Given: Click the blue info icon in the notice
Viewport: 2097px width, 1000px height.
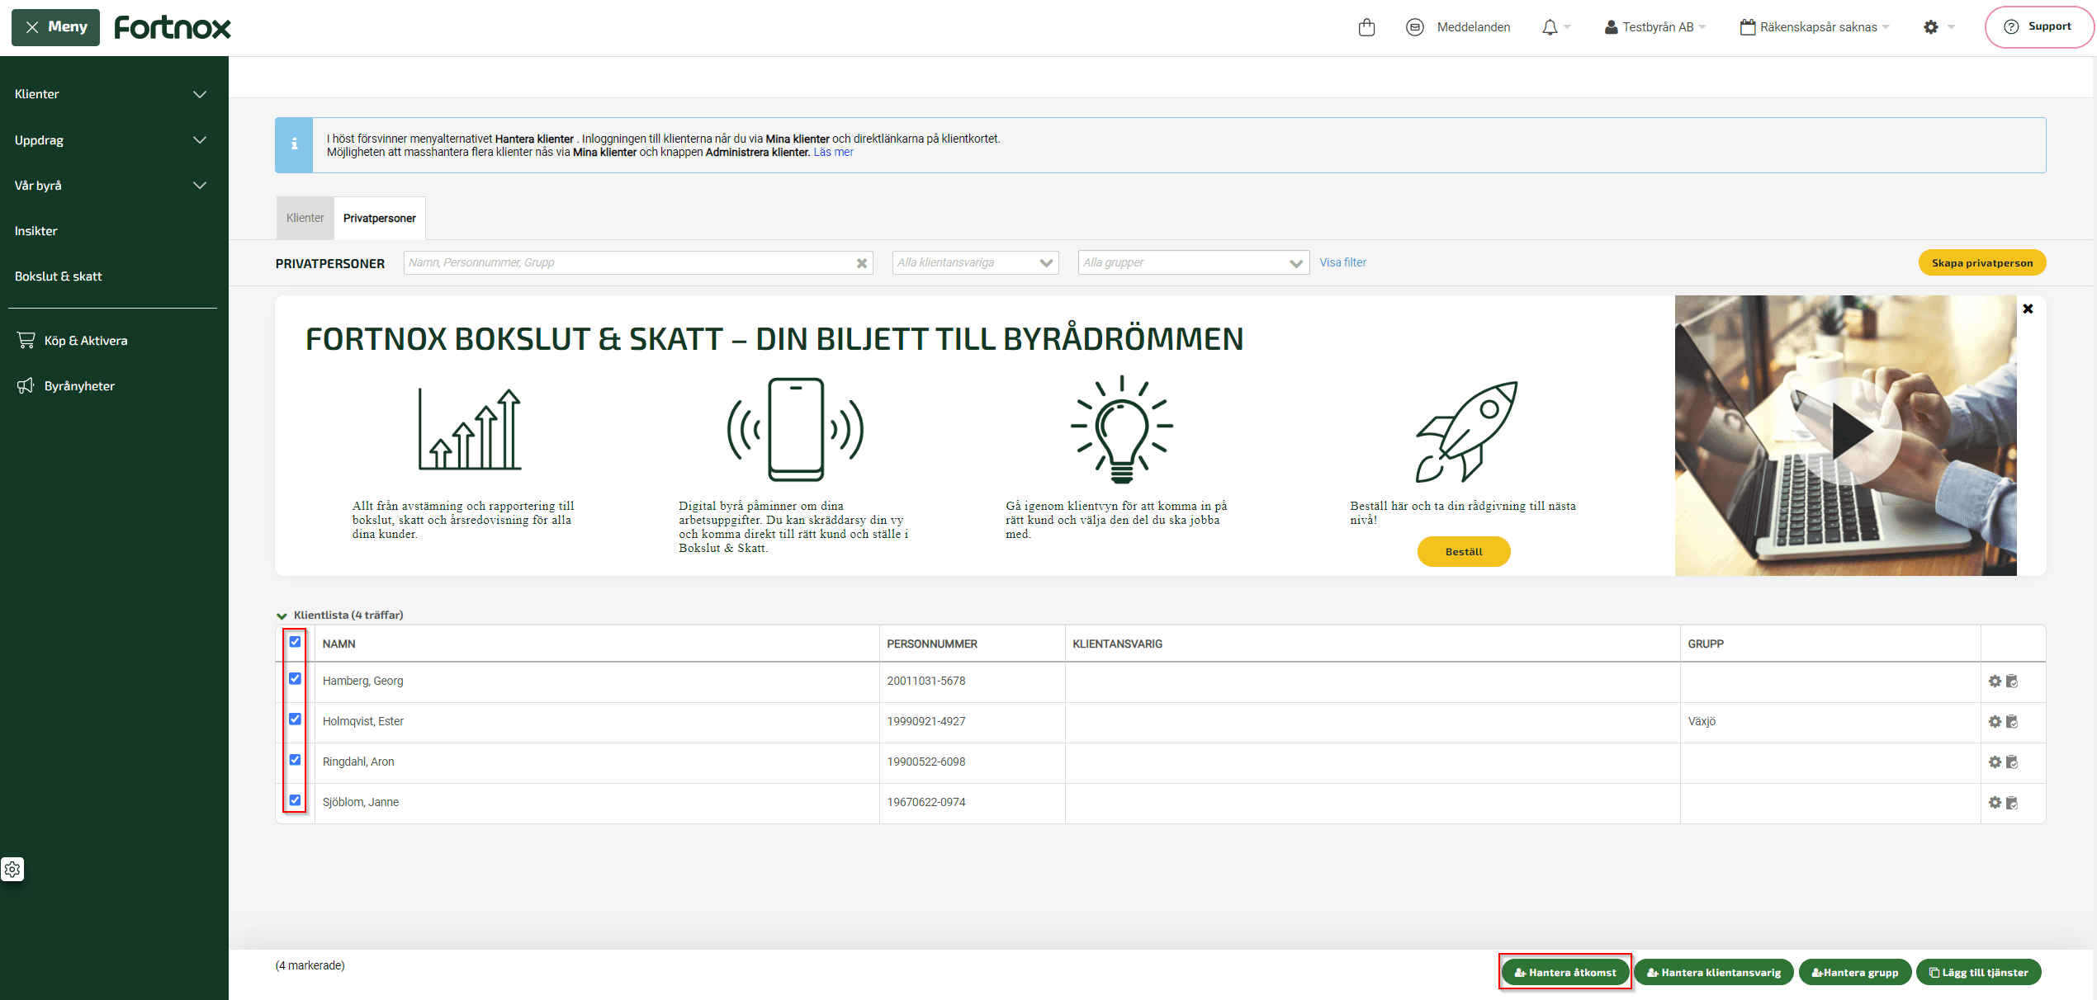Looking at the screenshot, I should point(294,144).
